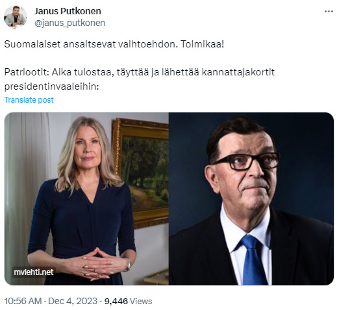Click the blue tie in the right photo
Screen dimensions: 339x310
coord(253,260)
